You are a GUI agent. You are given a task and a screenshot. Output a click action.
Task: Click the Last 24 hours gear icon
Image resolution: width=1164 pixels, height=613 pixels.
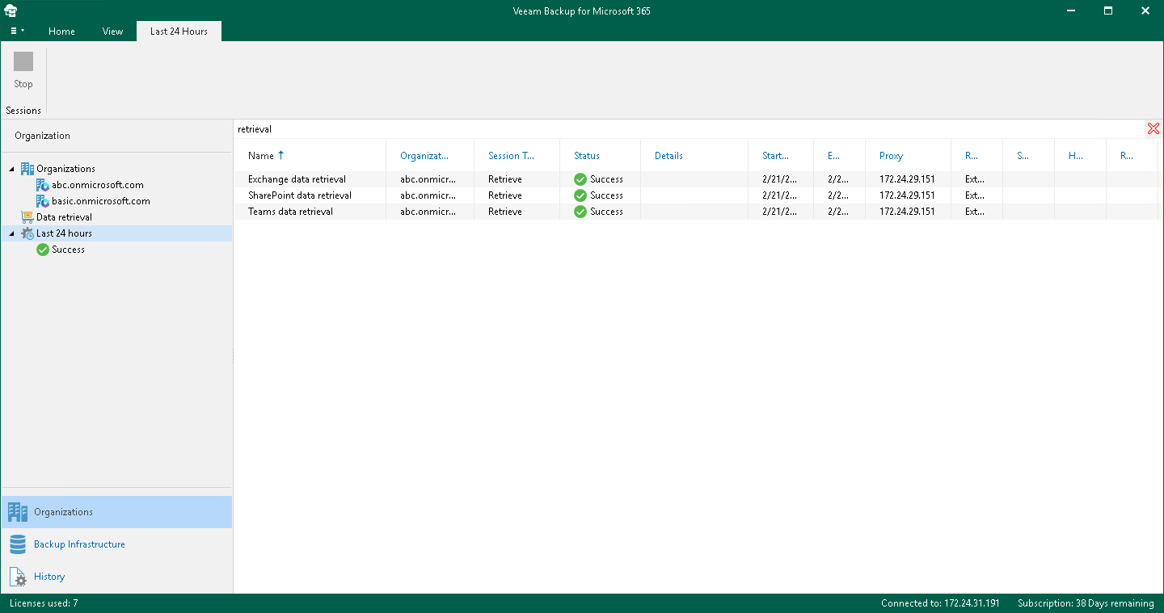[27, 233]
